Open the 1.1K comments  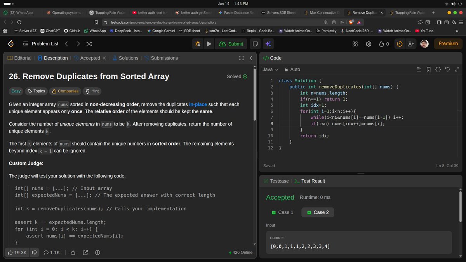point(52,252)
